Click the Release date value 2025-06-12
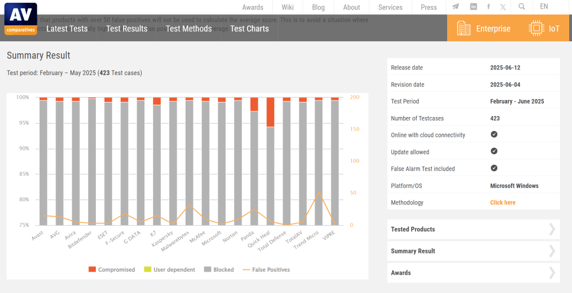Image resolution: width=572 pixels, height=293 pixels. point(505,68)
